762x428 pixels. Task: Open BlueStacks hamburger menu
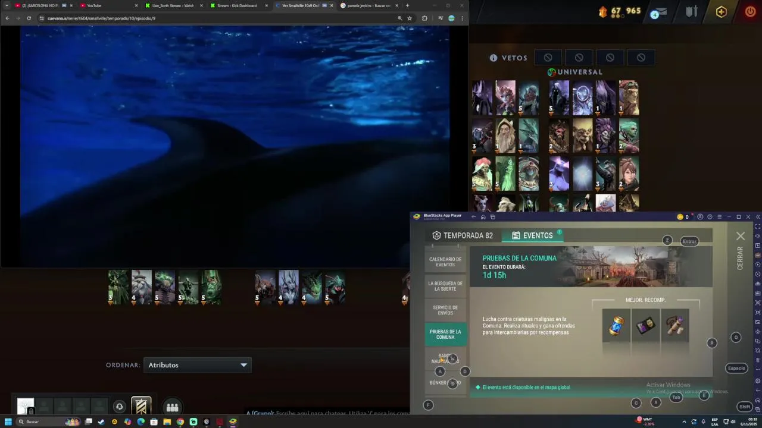[719, 217]
